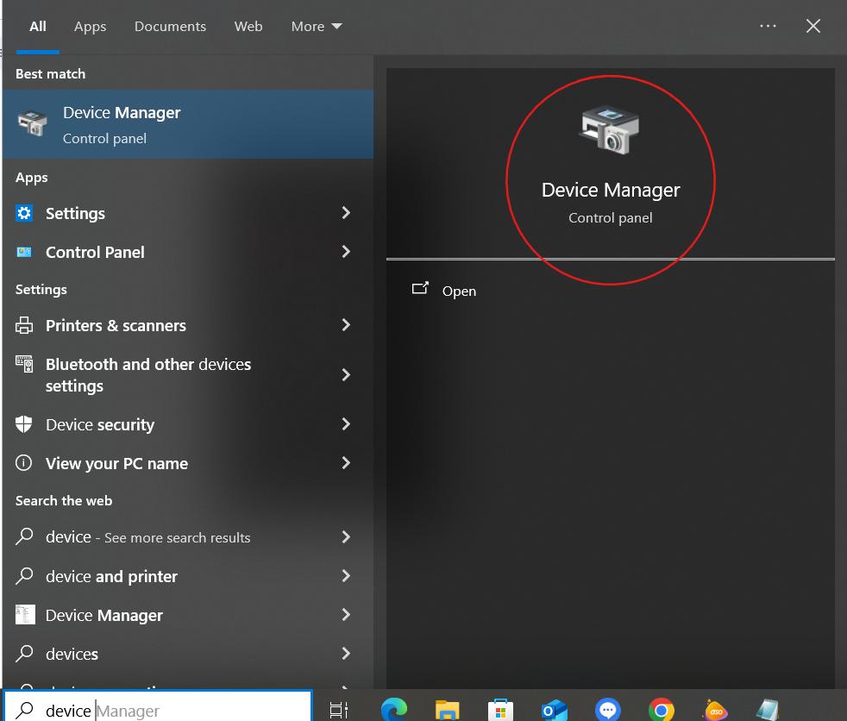The height and width of the screenshot is (721, 847).
Task: Select the Web search tab
Action: [x=248, y=27]
